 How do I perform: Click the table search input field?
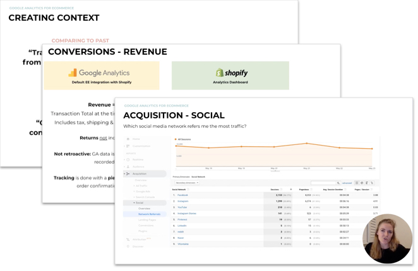tap(324, 183)
